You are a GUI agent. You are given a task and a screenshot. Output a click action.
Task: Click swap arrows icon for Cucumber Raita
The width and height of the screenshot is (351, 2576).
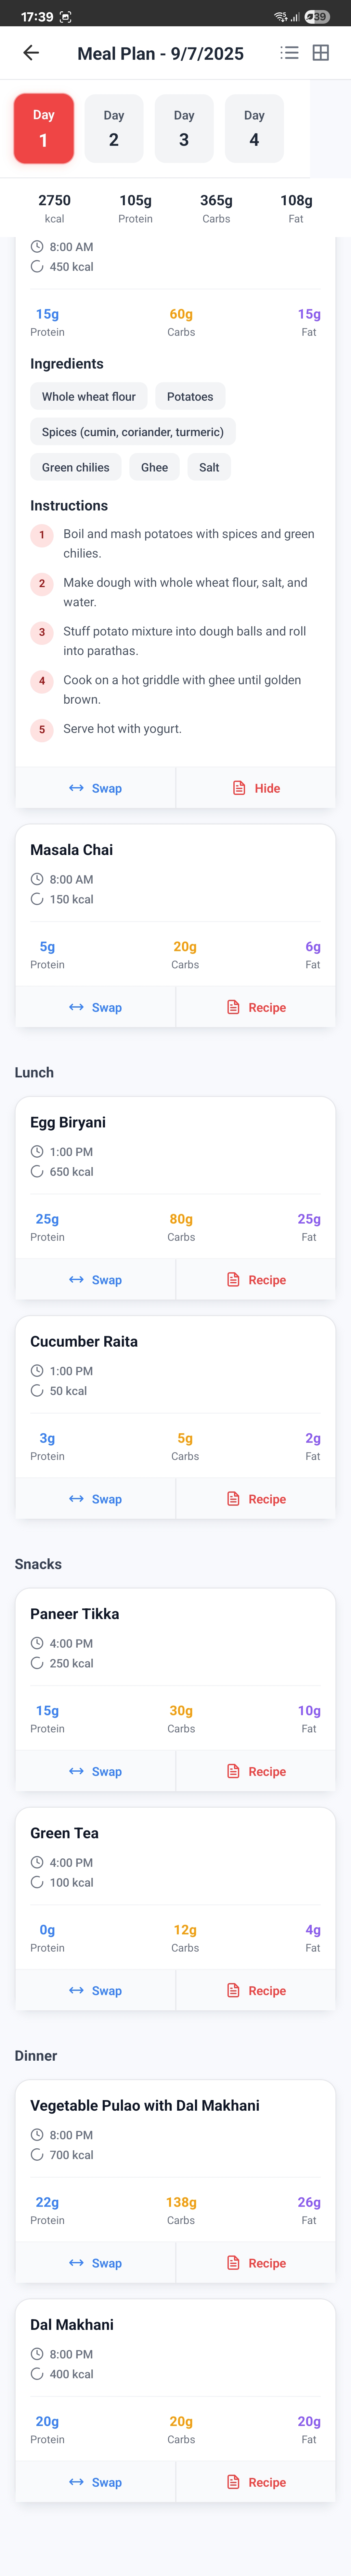(76, 1498)
